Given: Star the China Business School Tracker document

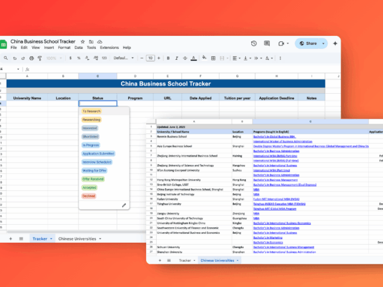Looking at the screenshot, I should pos(83,41).
